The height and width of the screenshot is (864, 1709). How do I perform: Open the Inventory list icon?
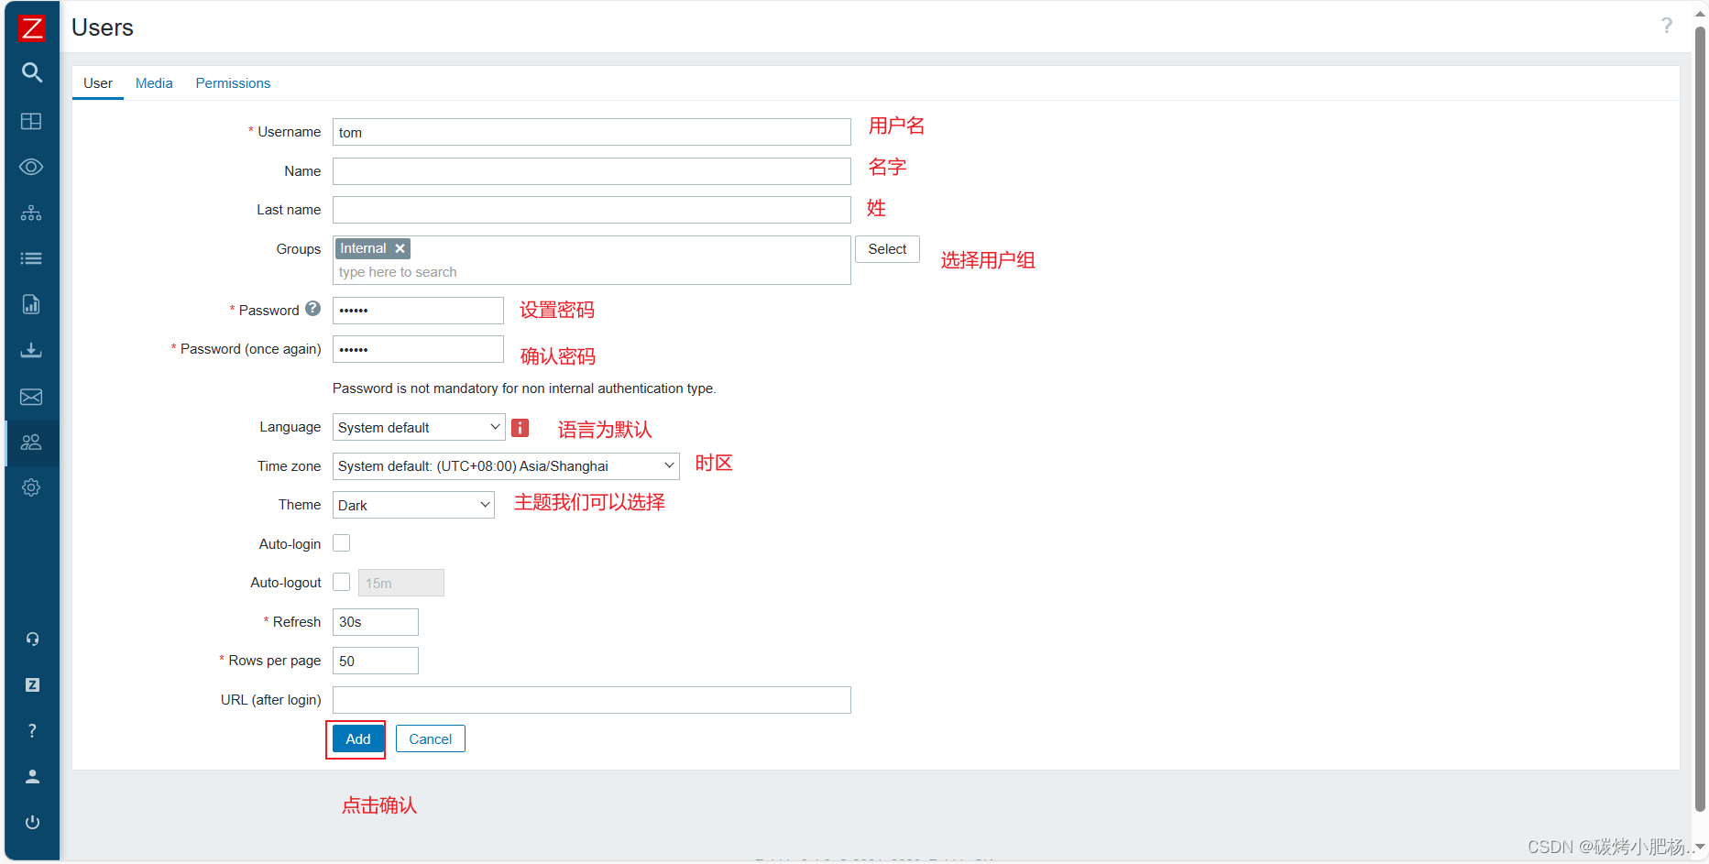(x=31, y=258)
